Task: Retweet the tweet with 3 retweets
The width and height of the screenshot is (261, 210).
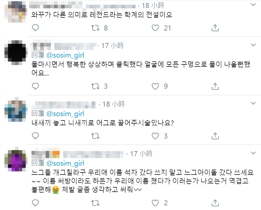Action: [95, 86]
